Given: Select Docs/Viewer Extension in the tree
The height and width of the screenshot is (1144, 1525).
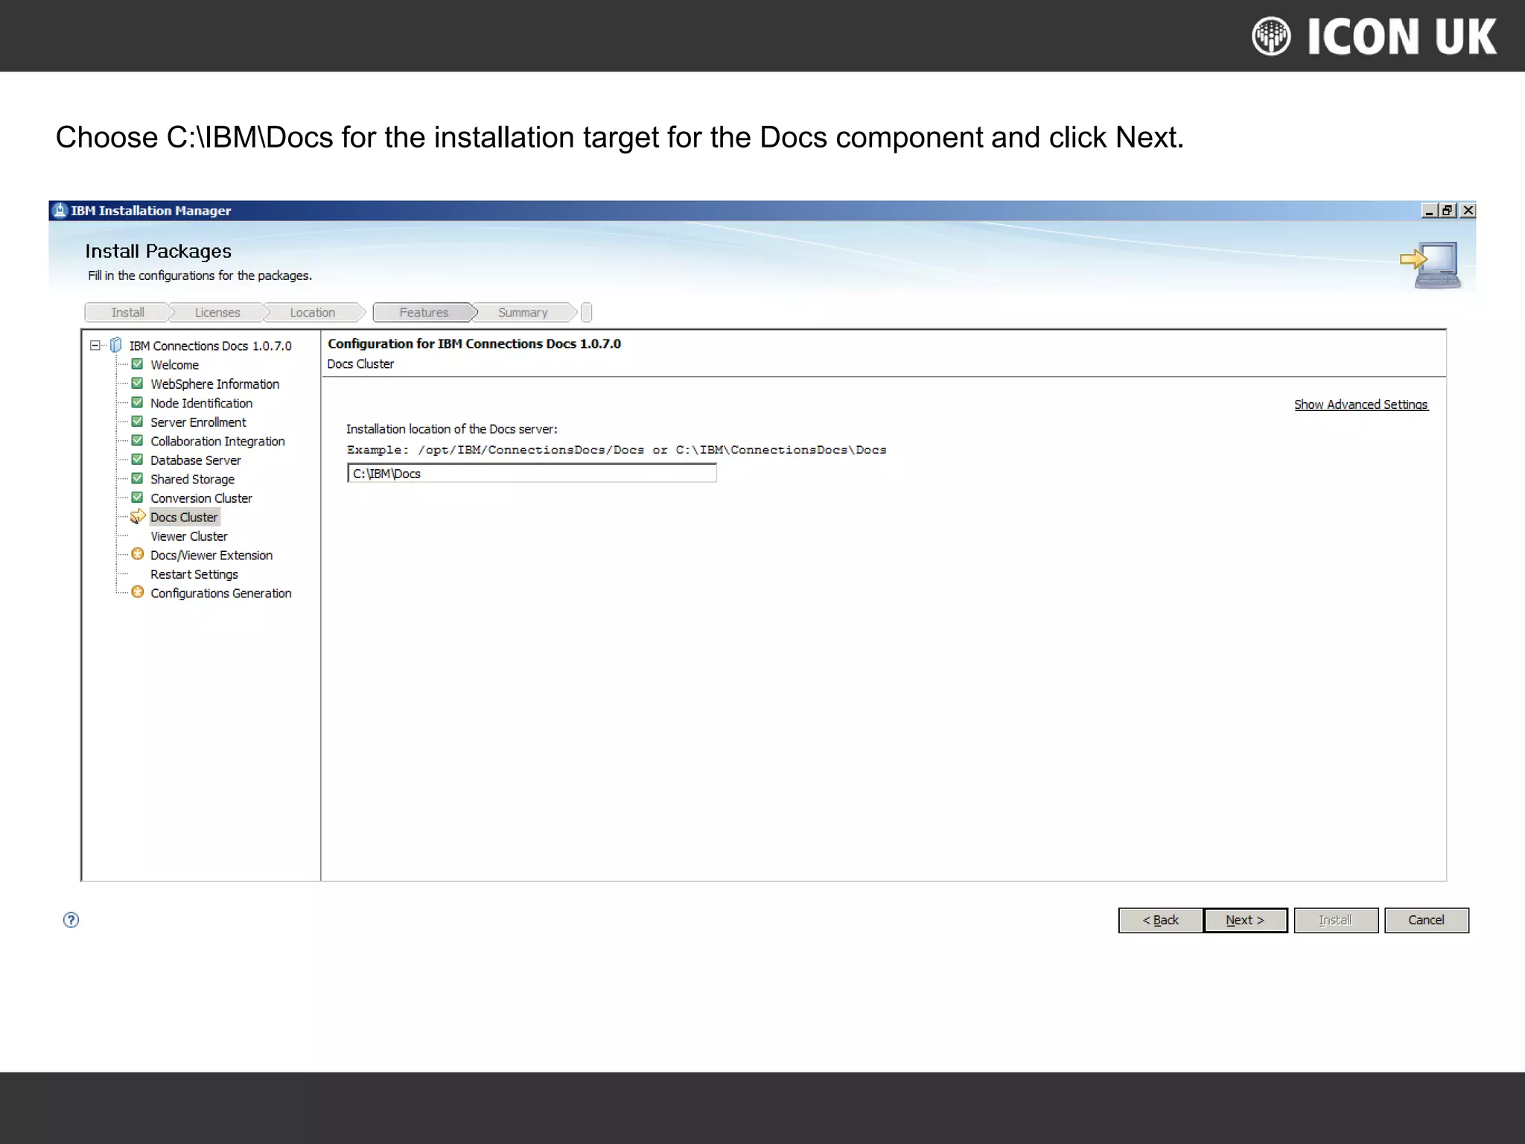Looking at the screenshot, I should tap(211, 556).
